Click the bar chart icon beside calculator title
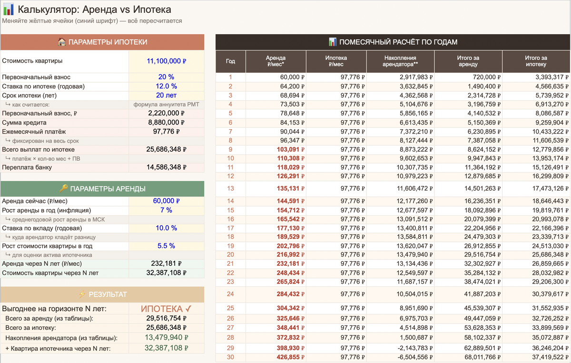 click(8, 9)
